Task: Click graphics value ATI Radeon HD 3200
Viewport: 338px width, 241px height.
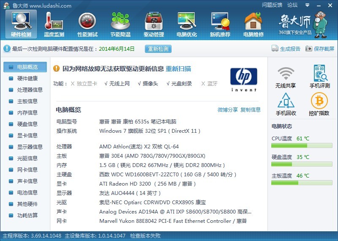Action: pos(147,184)
